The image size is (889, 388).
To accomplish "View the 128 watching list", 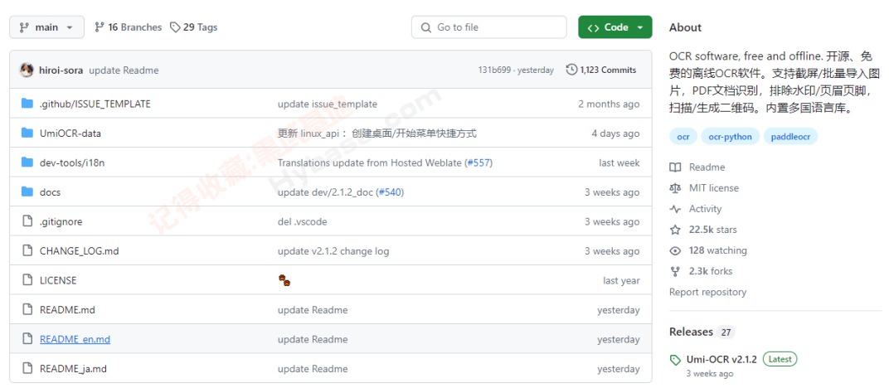I will pos(718,250).
